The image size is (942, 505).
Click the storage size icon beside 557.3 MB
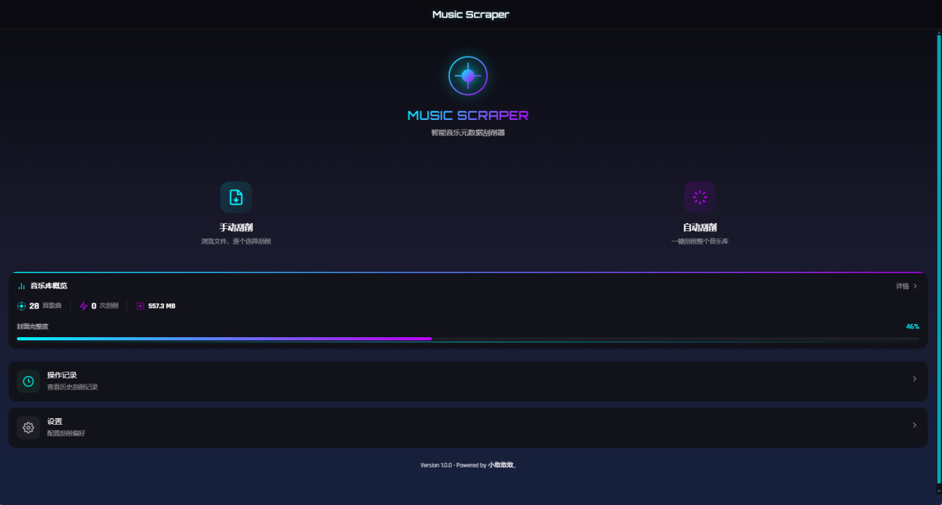click(141, 306)
